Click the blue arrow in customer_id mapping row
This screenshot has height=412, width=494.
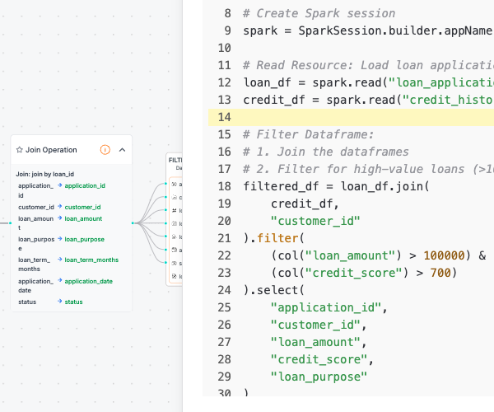[x=60, y=207]
